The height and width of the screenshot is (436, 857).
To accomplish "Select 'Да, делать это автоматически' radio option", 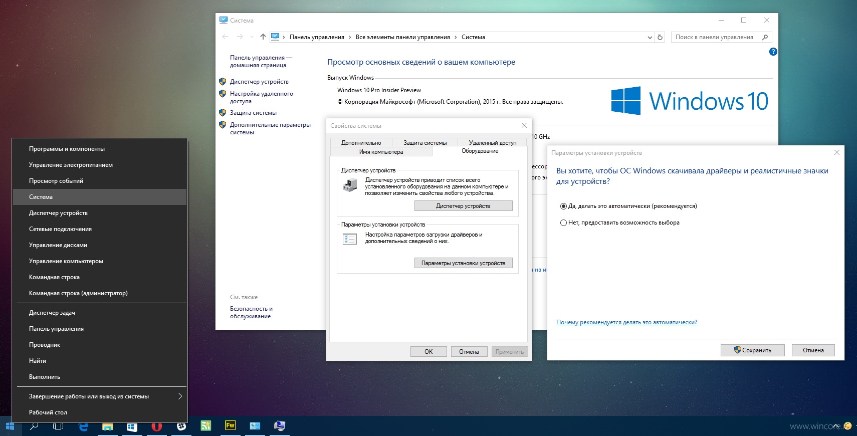I will pyautogui.click(x=563, y=206).
